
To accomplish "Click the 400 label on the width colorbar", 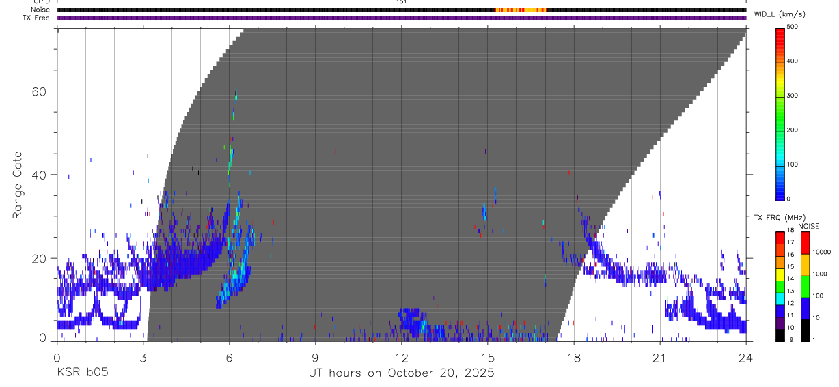I will coord(793,61).
